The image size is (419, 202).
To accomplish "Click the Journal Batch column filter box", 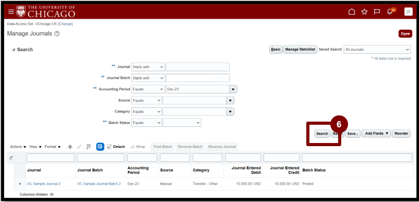I will [x=101, y=158].
